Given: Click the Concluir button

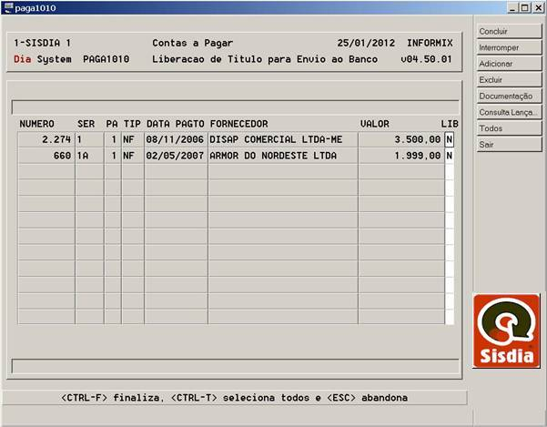Looking at the screenshot, I should tap(509, 31).
